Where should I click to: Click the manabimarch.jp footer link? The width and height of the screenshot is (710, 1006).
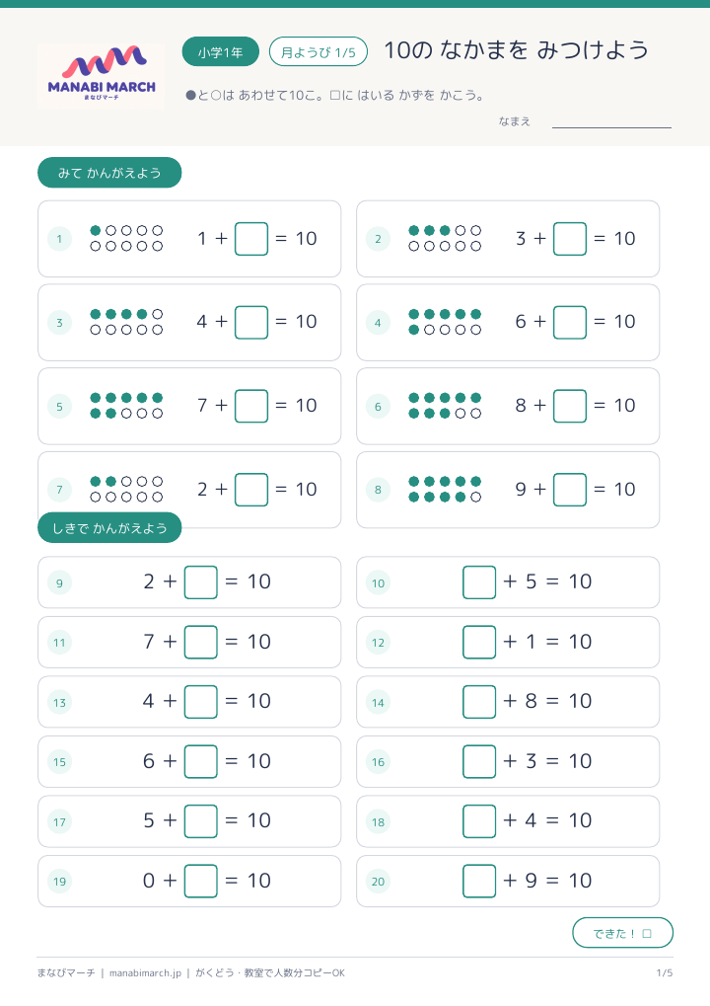click(146, 973)
